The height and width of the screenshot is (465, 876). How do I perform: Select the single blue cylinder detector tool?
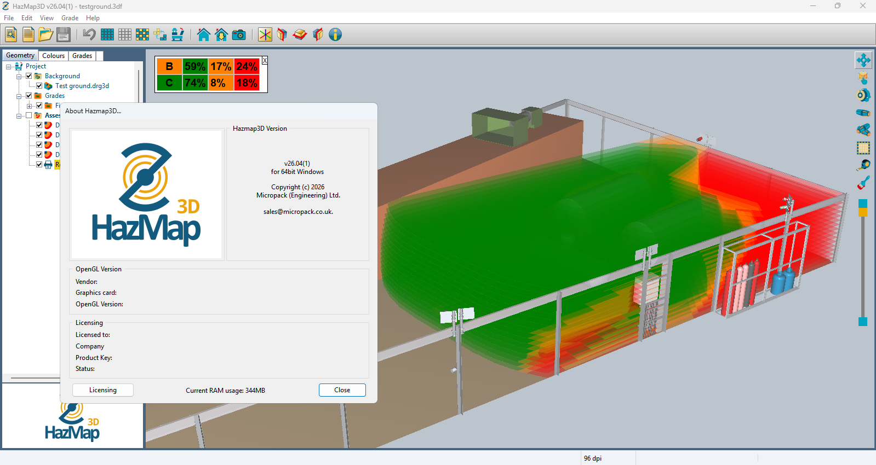coord(863,113)
